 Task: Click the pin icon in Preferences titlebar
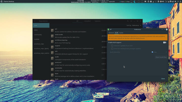(111, 29)
